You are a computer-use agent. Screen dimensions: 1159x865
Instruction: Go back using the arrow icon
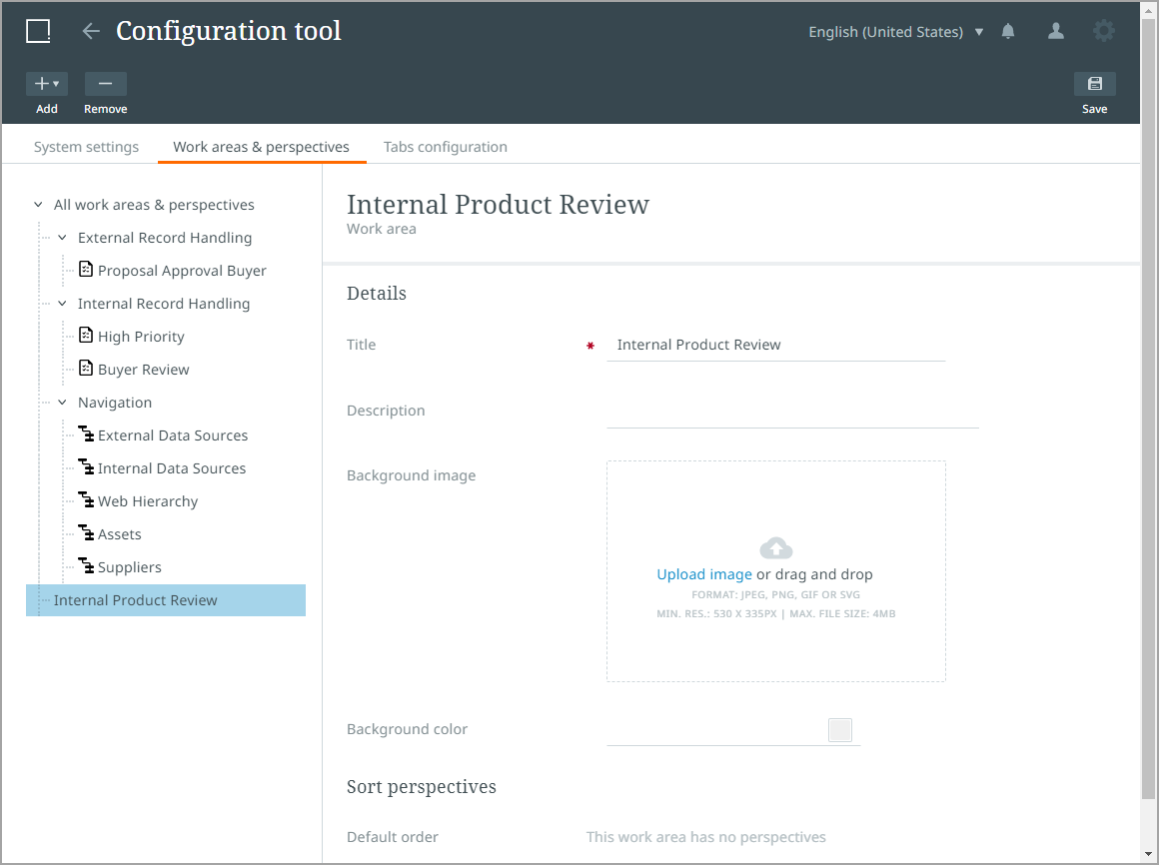coord(91,31)
